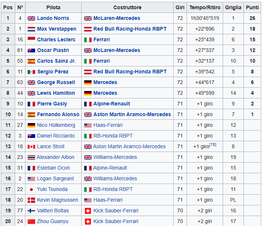Click the Mexican flag beside Sergio Pérez
Viewport: 263px width, 226px height.
click(x=31, y=72)
